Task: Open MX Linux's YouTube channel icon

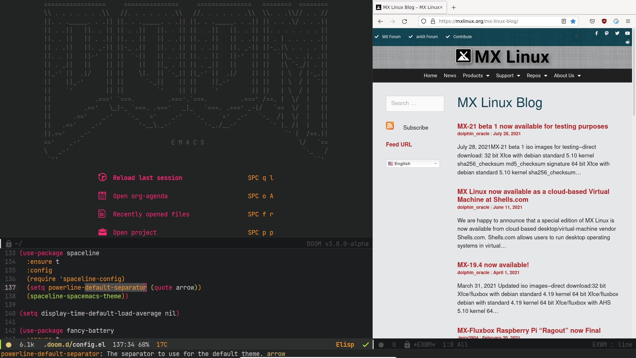Action: tap(628, 33)
